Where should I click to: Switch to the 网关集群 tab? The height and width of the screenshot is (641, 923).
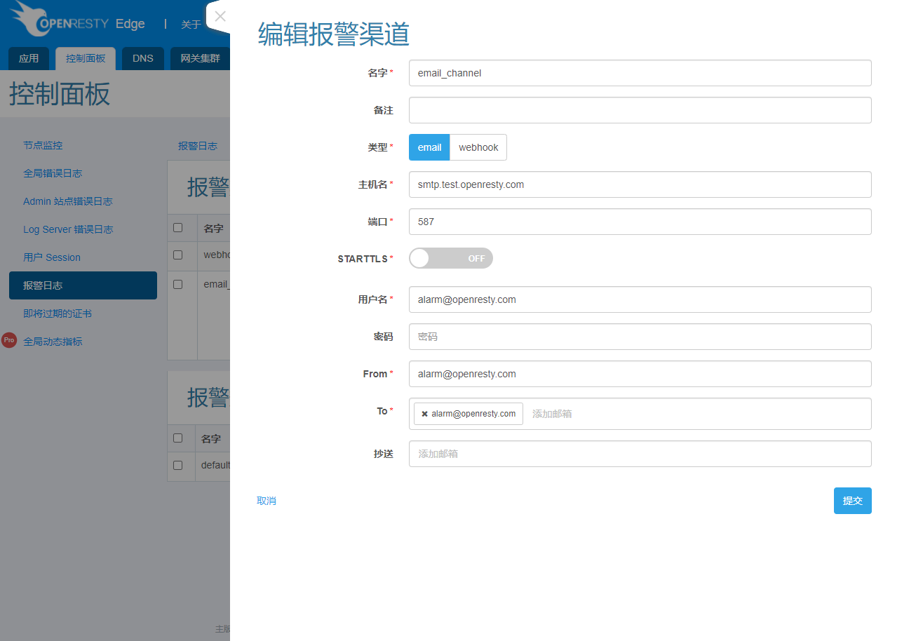pyautogui.click(x=200, y=58)
